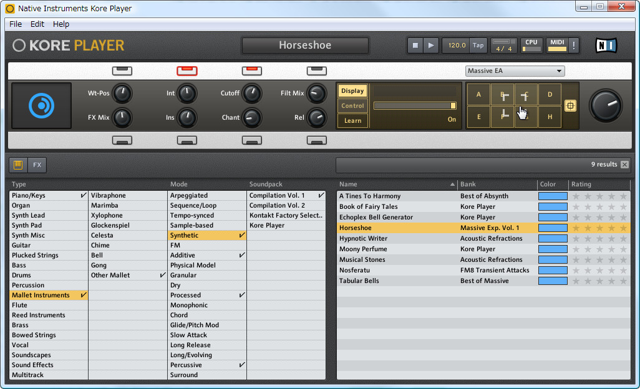Switch to FX browser button
The width and height of the screenshot is (640, 389).
point(37,165)
